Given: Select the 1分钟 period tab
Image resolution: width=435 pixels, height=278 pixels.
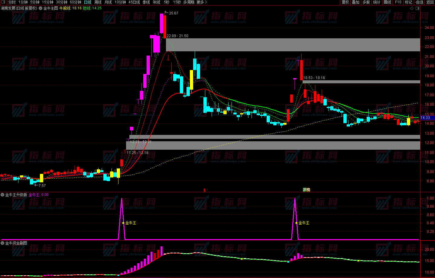Looking at the screenshot, I should coord(23,2).
